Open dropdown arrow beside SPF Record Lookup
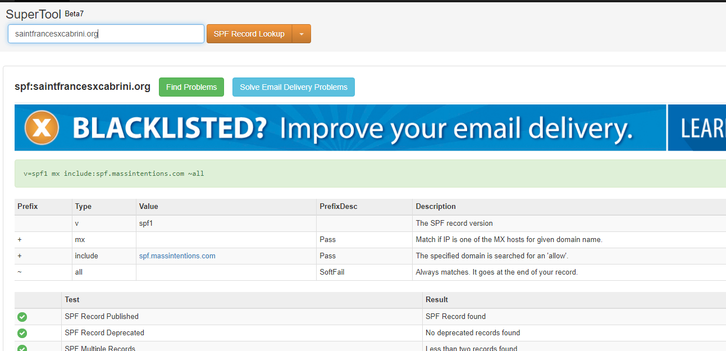 (x=302, y=34)
